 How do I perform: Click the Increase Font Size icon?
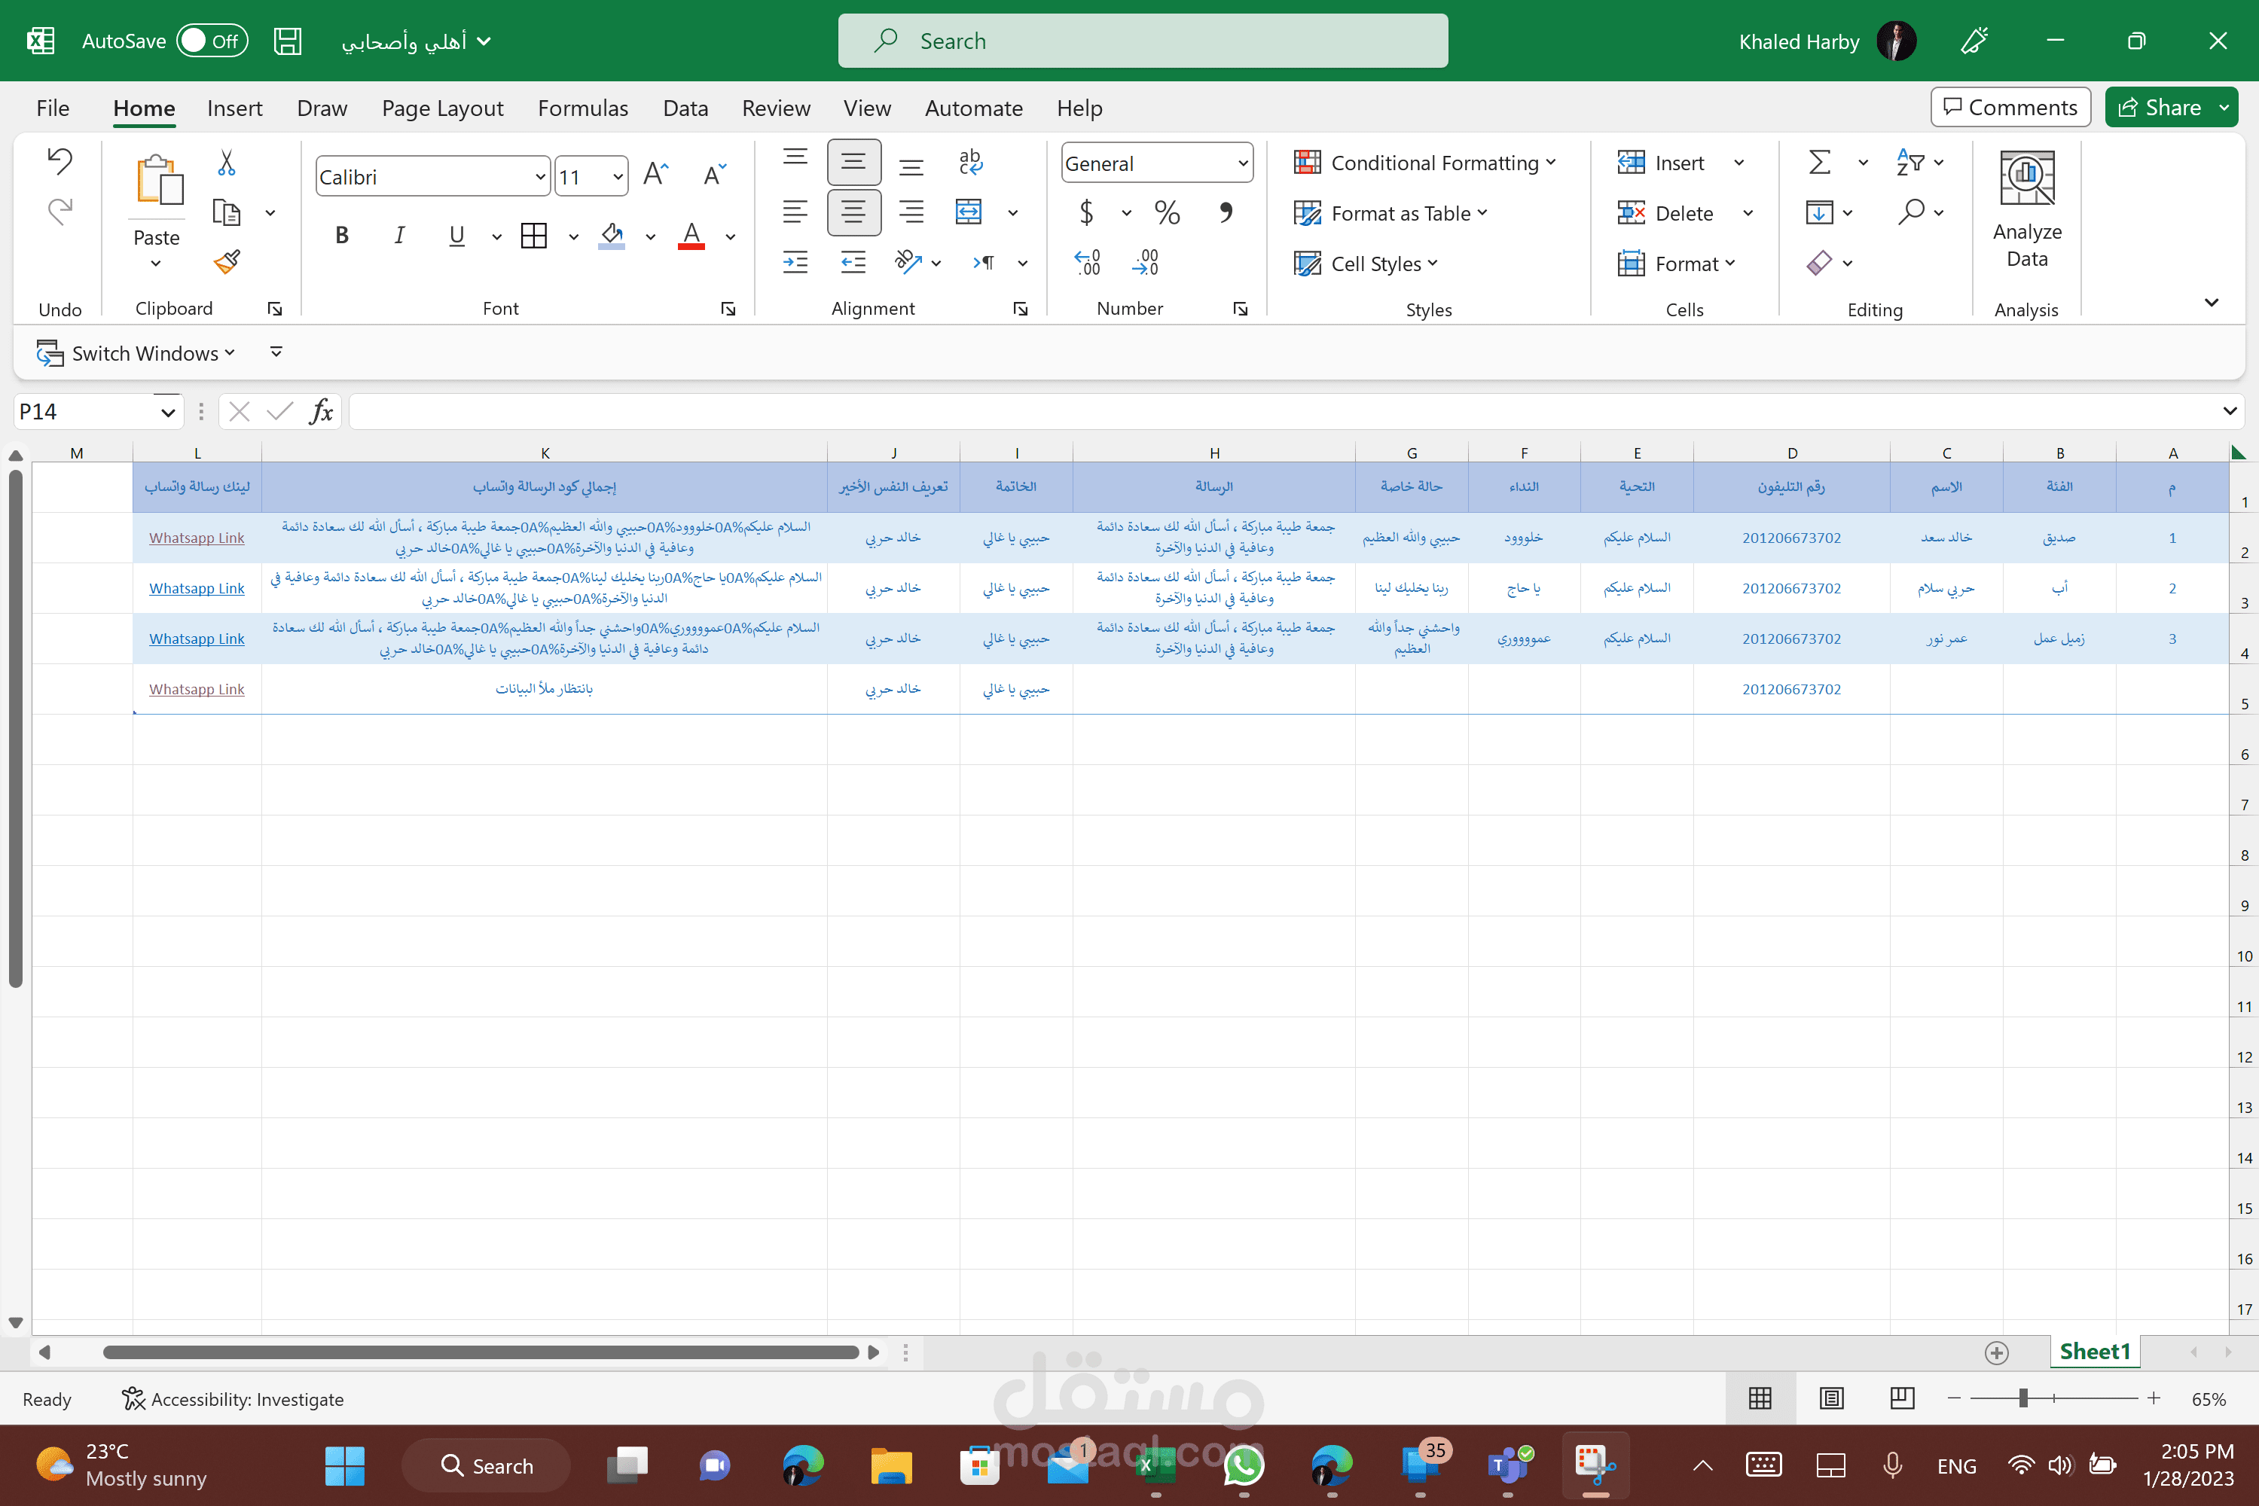click(655, 175)
